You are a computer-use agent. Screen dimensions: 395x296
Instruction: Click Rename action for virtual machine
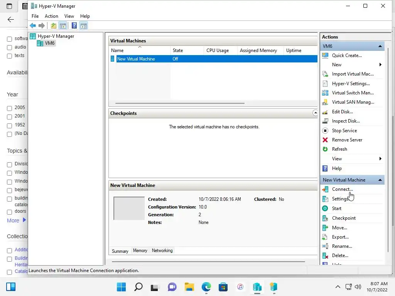(342, 246)
